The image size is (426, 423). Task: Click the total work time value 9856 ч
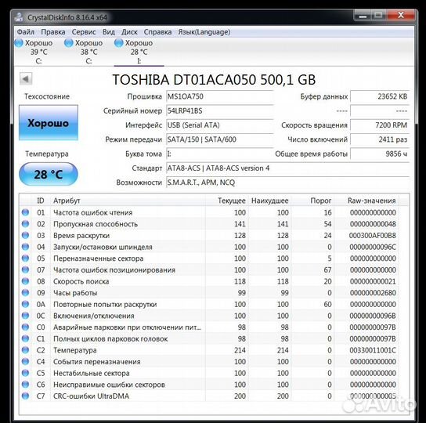pyautogui.click(x=380, y=154)
